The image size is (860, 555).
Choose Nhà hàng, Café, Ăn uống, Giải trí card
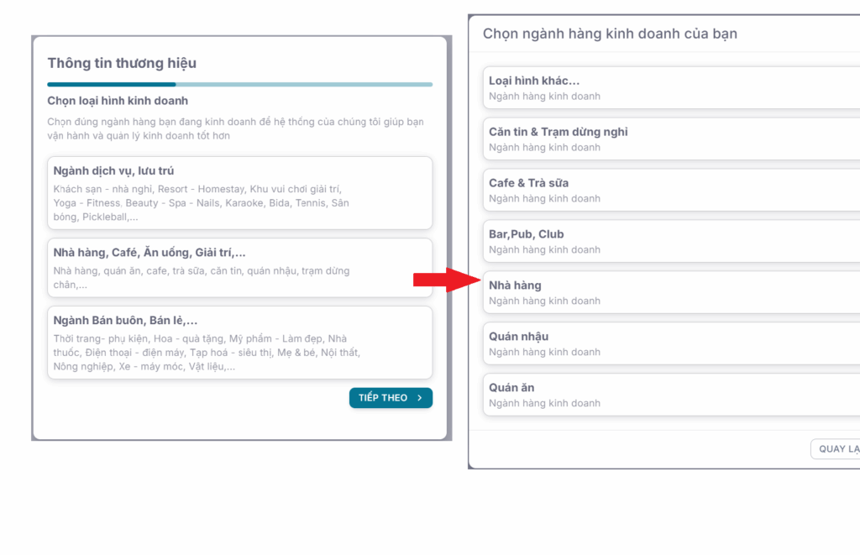(x=239, y=268)
